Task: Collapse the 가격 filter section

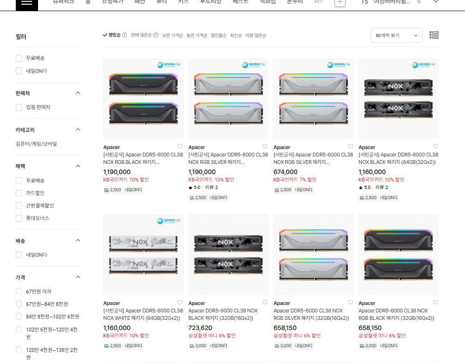Action: (78, 277)
